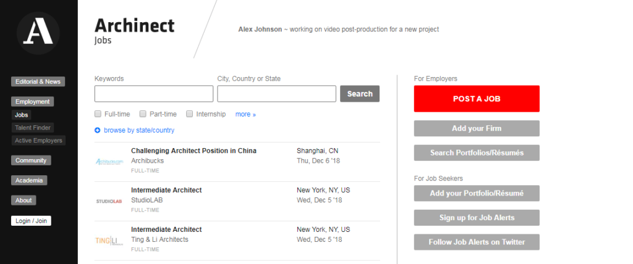Click Search Portfolios/Résumés
The width and height of the screenshot is (633, 264).
click(477, 153)
